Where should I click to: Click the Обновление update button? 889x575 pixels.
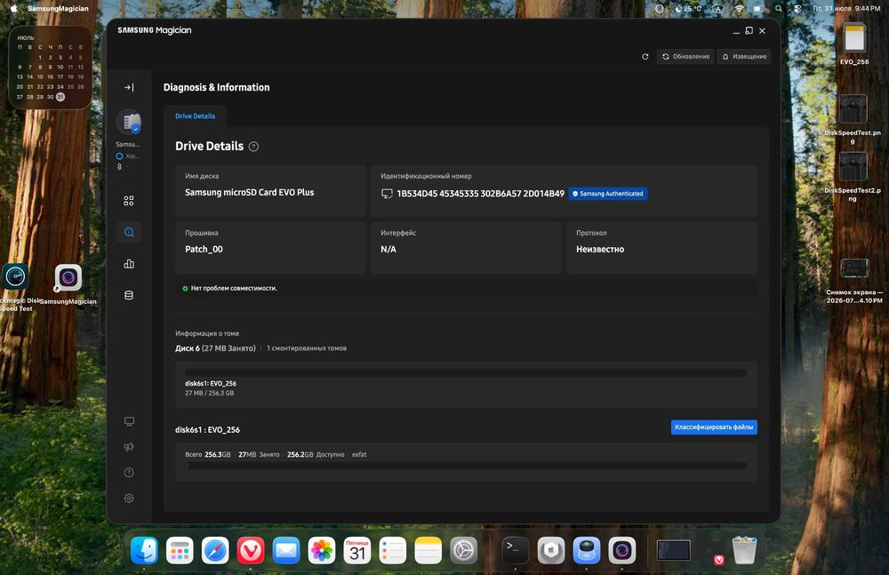[685, 57]
